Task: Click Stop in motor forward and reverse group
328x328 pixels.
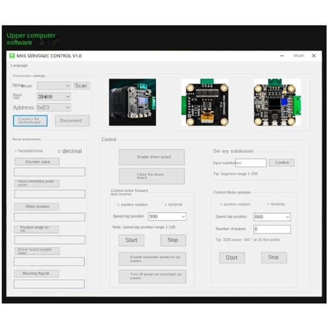Action: [x=173, y=240]
